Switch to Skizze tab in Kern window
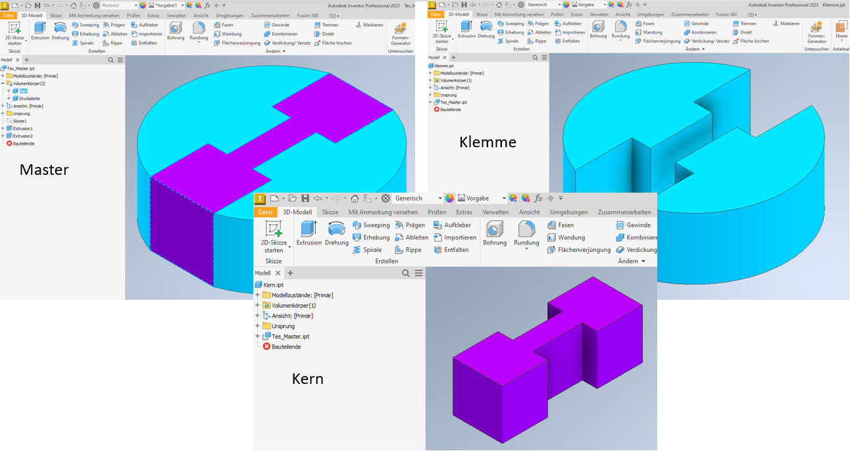The image size is (850, 451). 330,212
